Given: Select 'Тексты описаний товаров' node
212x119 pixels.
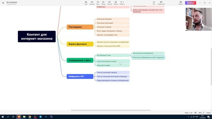Looking at the screenshot, I should [x=113, y=73].
